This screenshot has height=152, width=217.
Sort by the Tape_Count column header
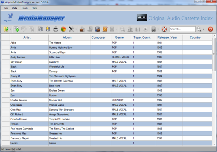pos(144,37)
